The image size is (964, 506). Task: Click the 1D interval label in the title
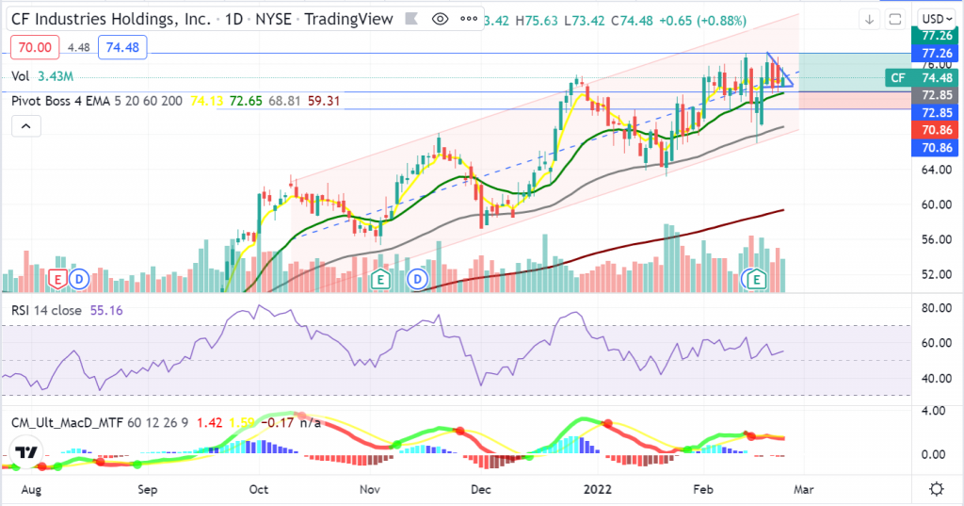pyautogui.click(x=233, y=20)
